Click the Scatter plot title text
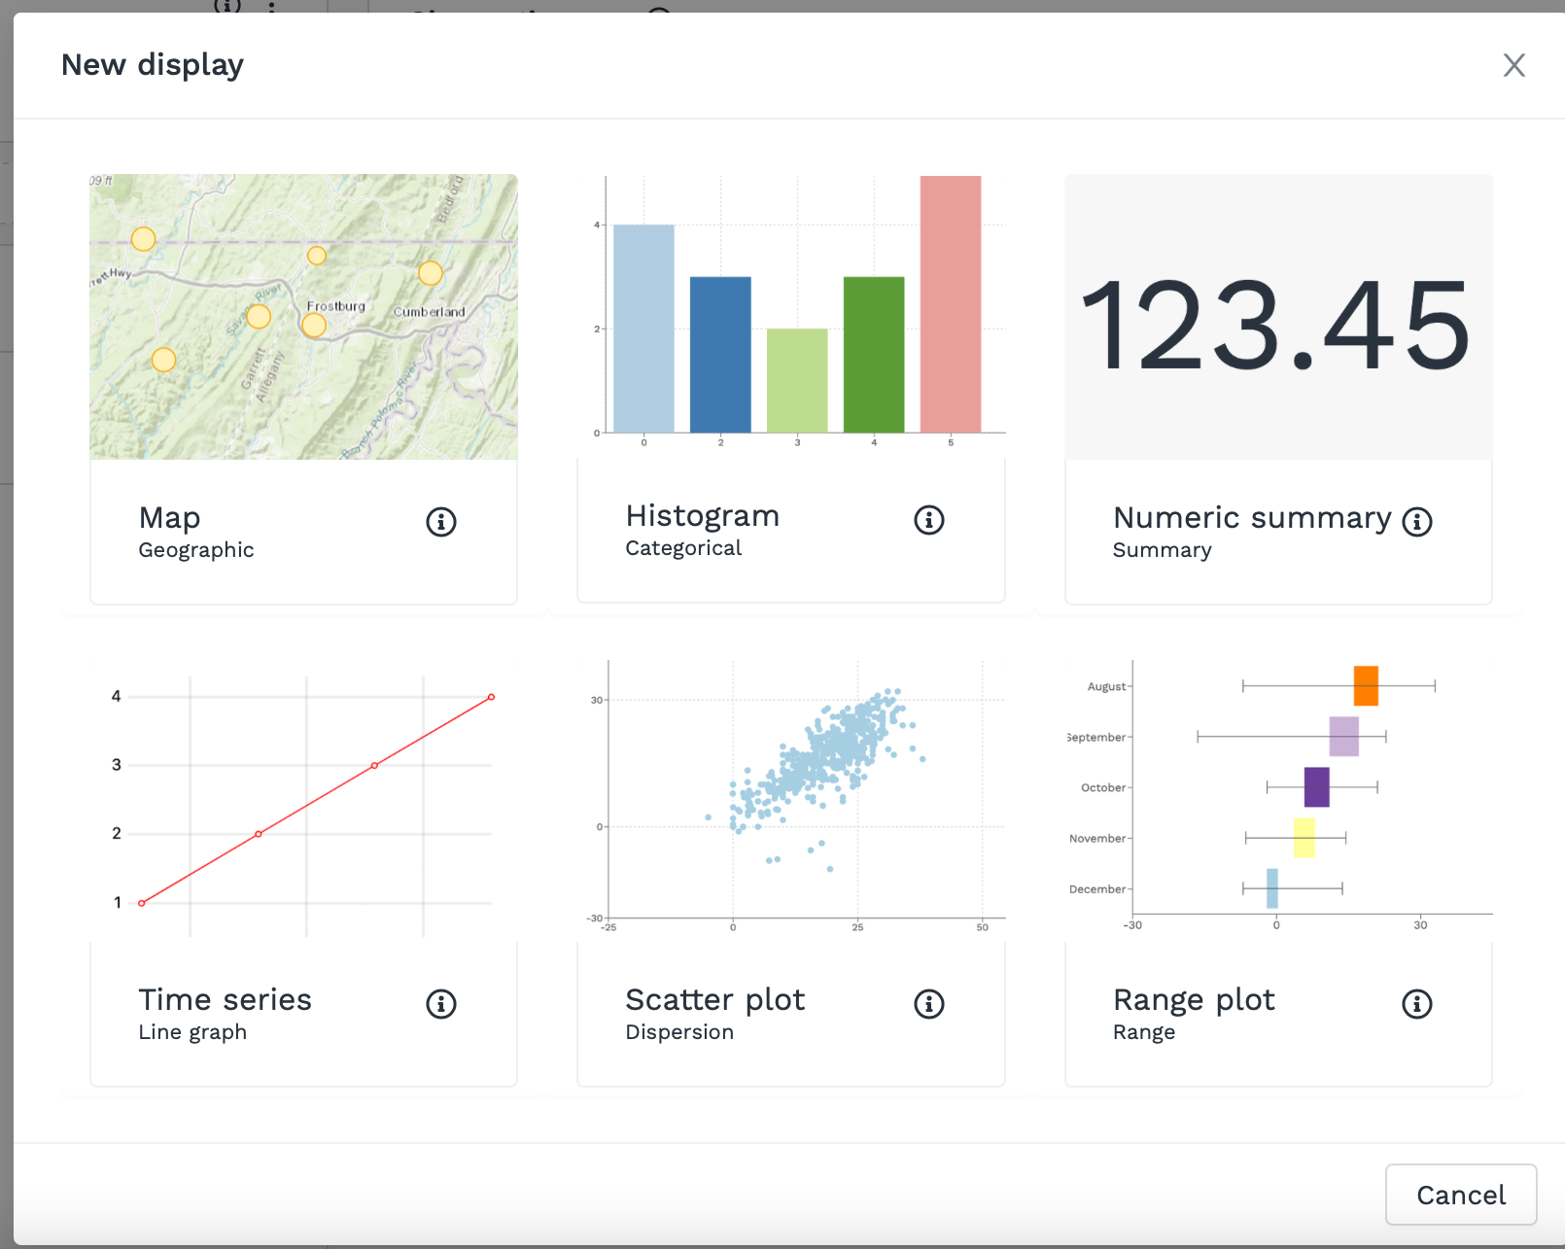The image size is (1565, 1249). [x=715, y=1000]
